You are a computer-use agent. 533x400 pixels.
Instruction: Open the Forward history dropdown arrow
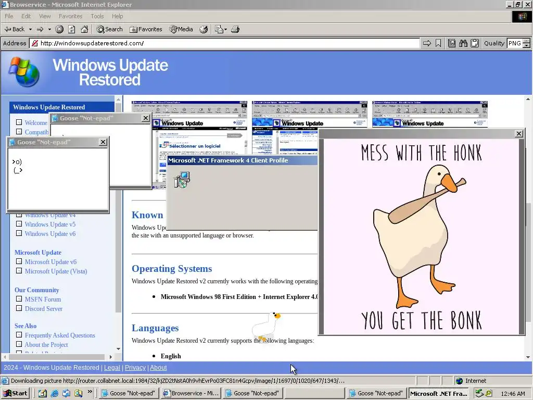[49, 29]
